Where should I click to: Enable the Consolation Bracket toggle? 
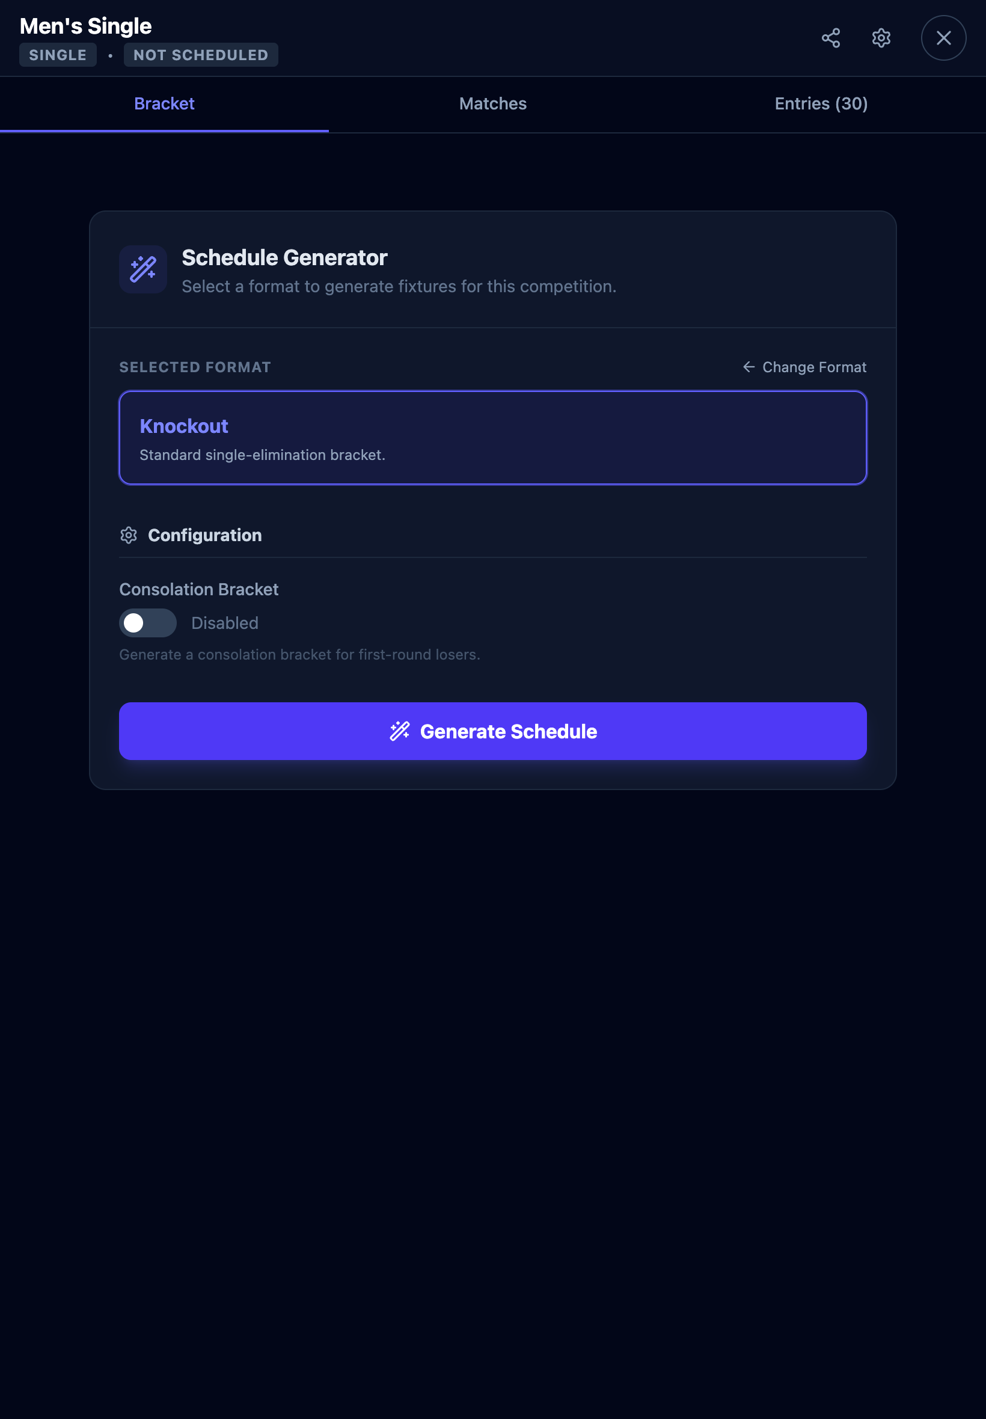point(148,623)
